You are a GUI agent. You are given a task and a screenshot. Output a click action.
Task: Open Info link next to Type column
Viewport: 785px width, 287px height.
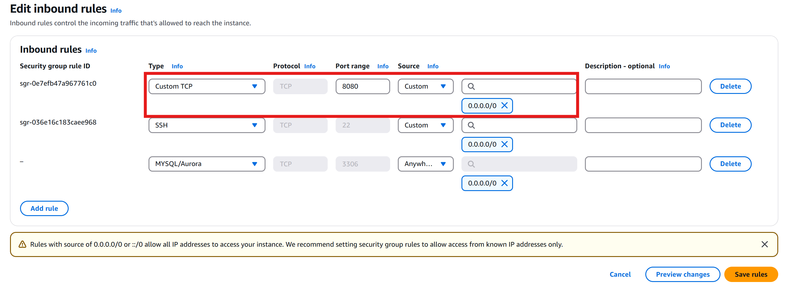point(177,66)
